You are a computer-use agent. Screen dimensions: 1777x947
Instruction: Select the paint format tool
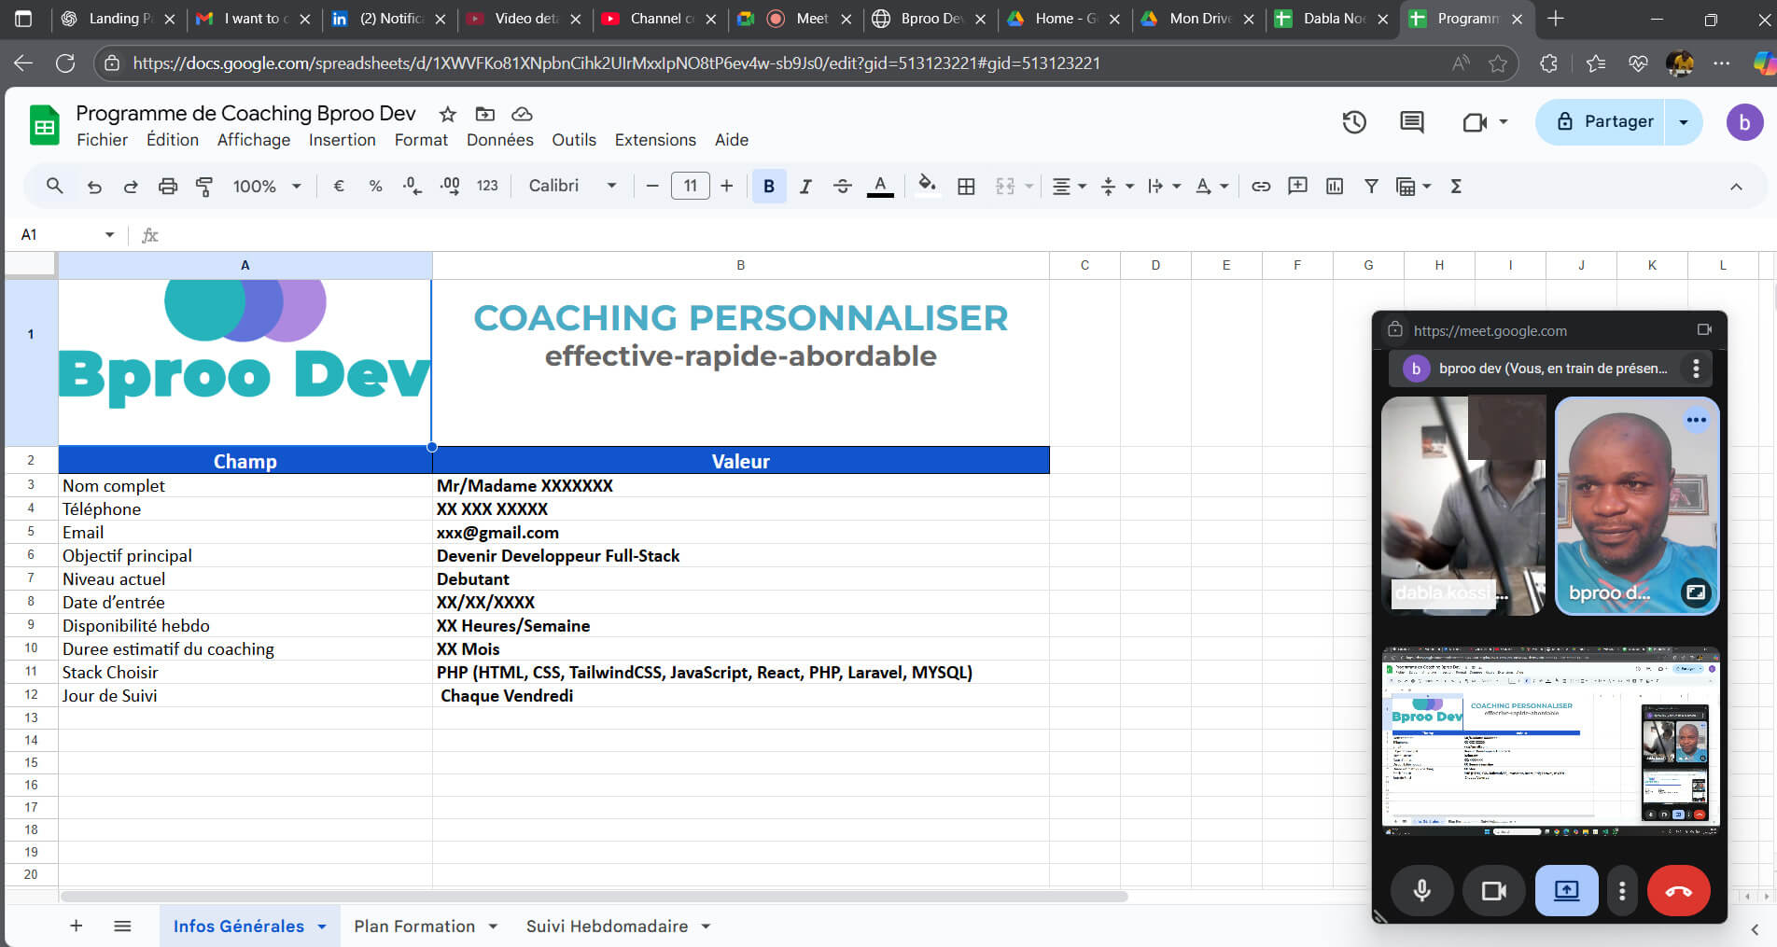pyautogui.click(x=204, y=187)
